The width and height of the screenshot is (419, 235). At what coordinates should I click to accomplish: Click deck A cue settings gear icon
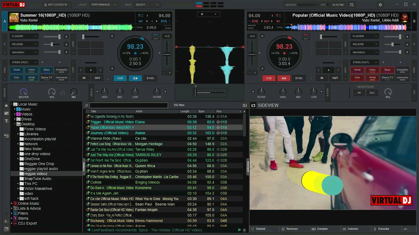[108, 78]
